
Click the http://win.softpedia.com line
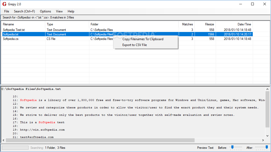pos(42,130)
